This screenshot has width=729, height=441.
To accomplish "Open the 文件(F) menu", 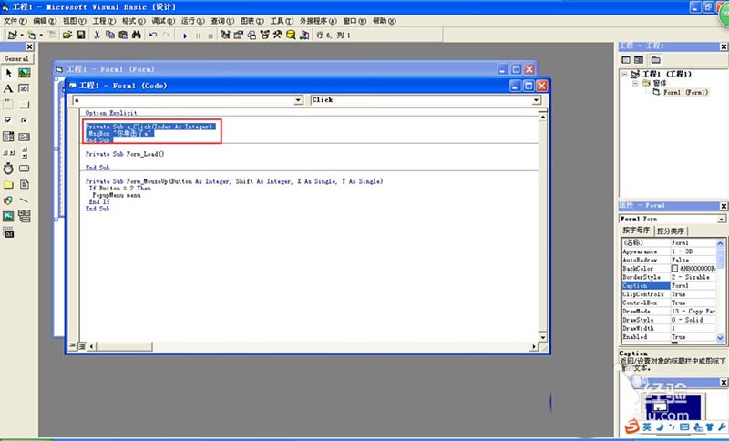I will click(x=15, y=21).
